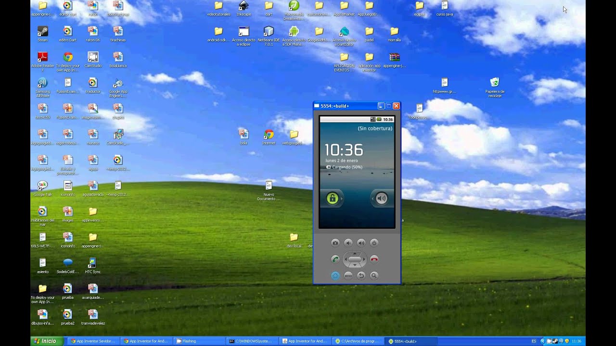Viewport: 616px width, 346px height.
Task: Open Adobe Reader X shortcut
Action: pyautogui.click(x=42, y=62)
